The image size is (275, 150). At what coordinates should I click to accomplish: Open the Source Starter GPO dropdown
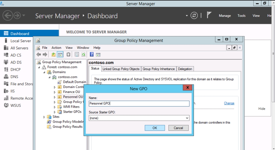point(187,118)
